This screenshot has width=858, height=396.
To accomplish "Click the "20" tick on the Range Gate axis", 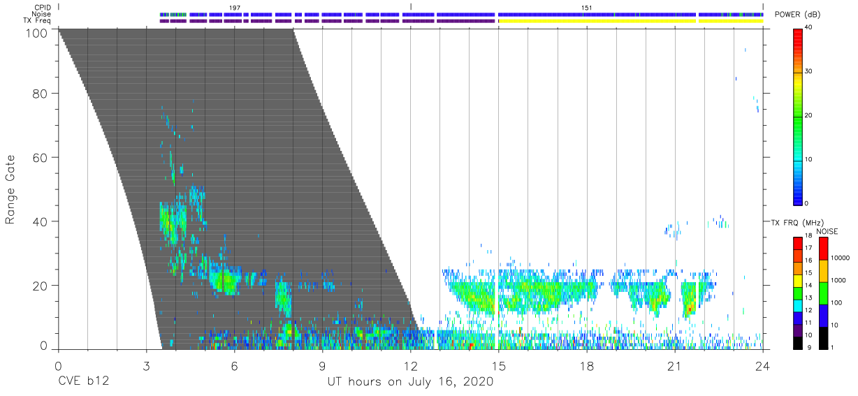I will (x=41, y=286).
